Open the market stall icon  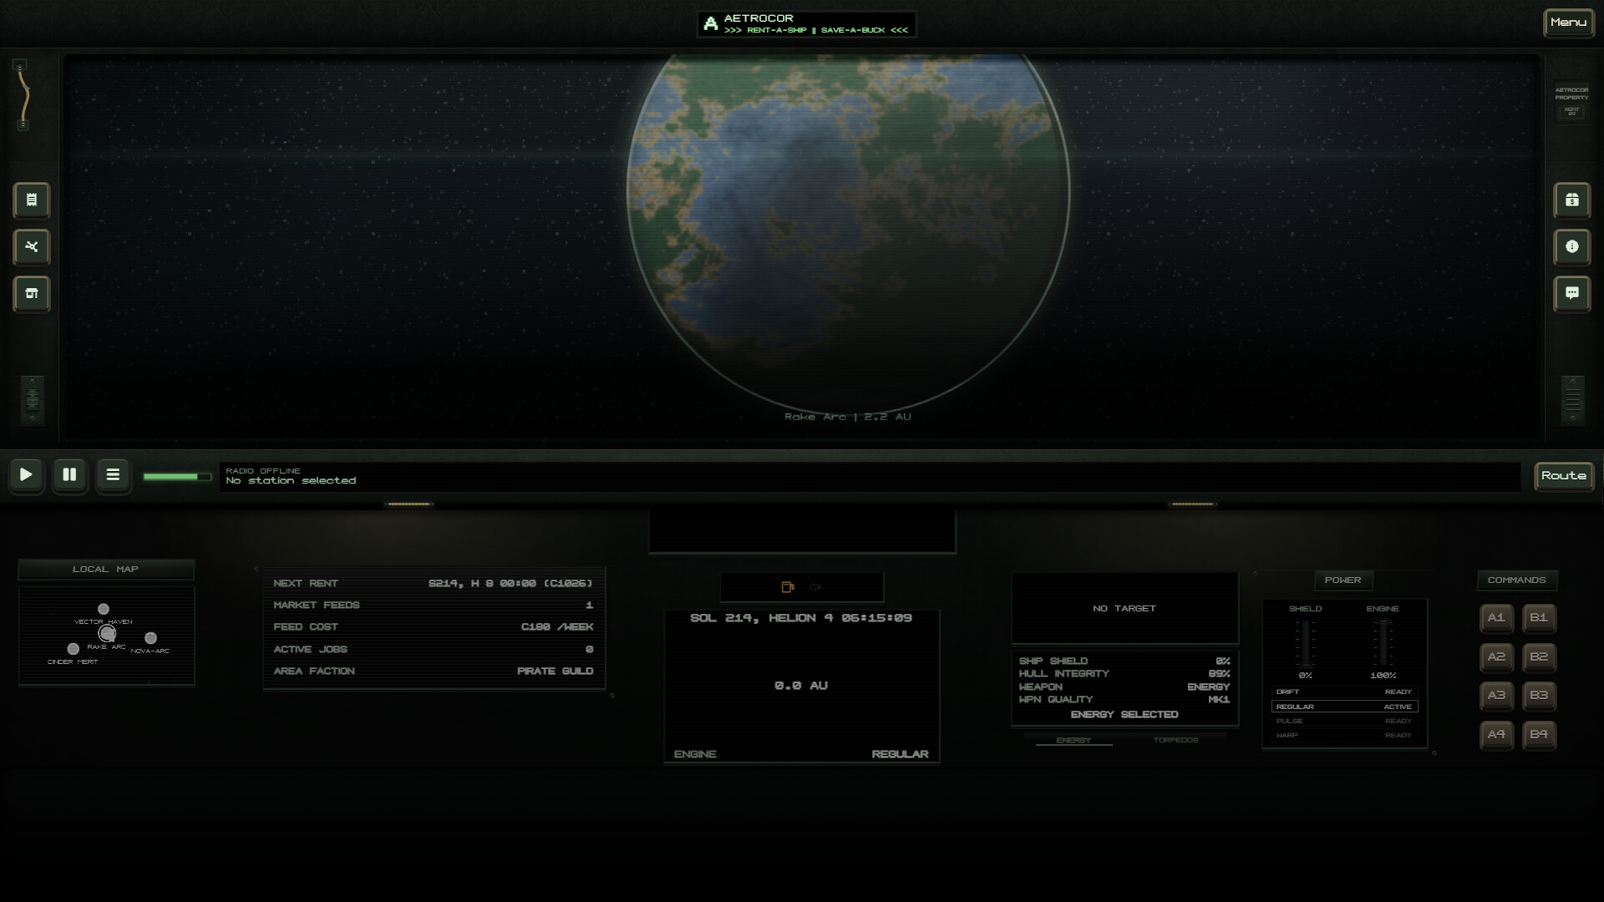click(32, 294)
